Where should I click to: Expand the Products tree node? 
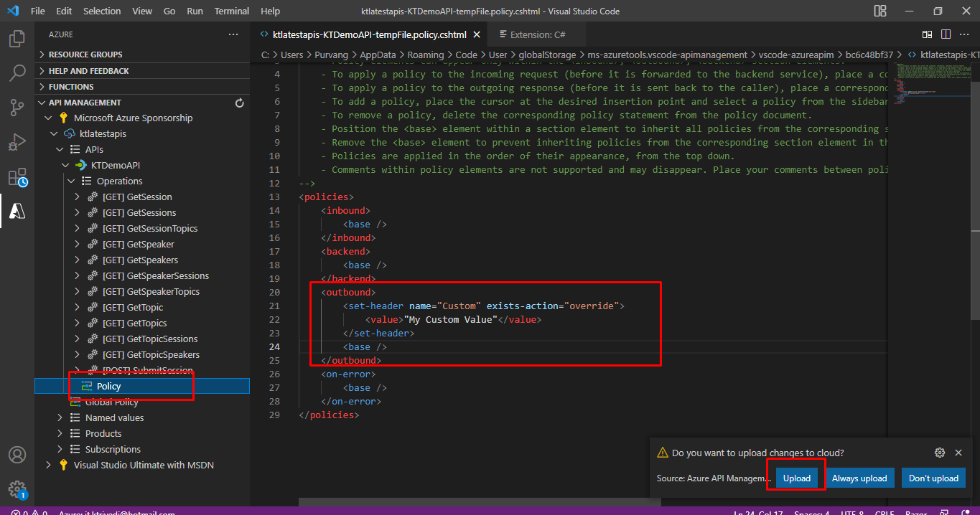pos(60,434)
